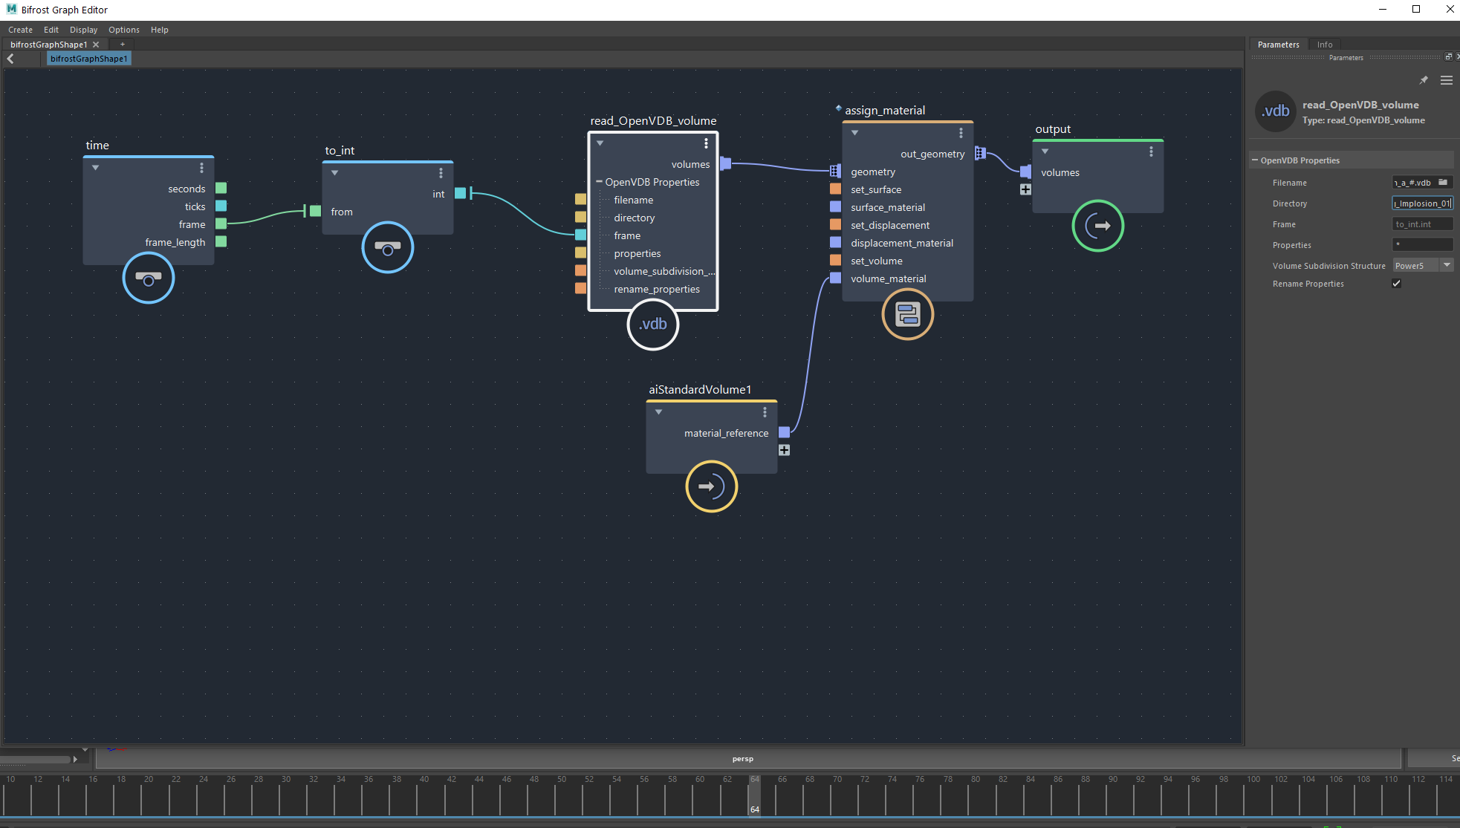This screenshot has width=1460, height=828.
Task: Click the watchpoint icon under the to_int node
Action: coord(387,247)
